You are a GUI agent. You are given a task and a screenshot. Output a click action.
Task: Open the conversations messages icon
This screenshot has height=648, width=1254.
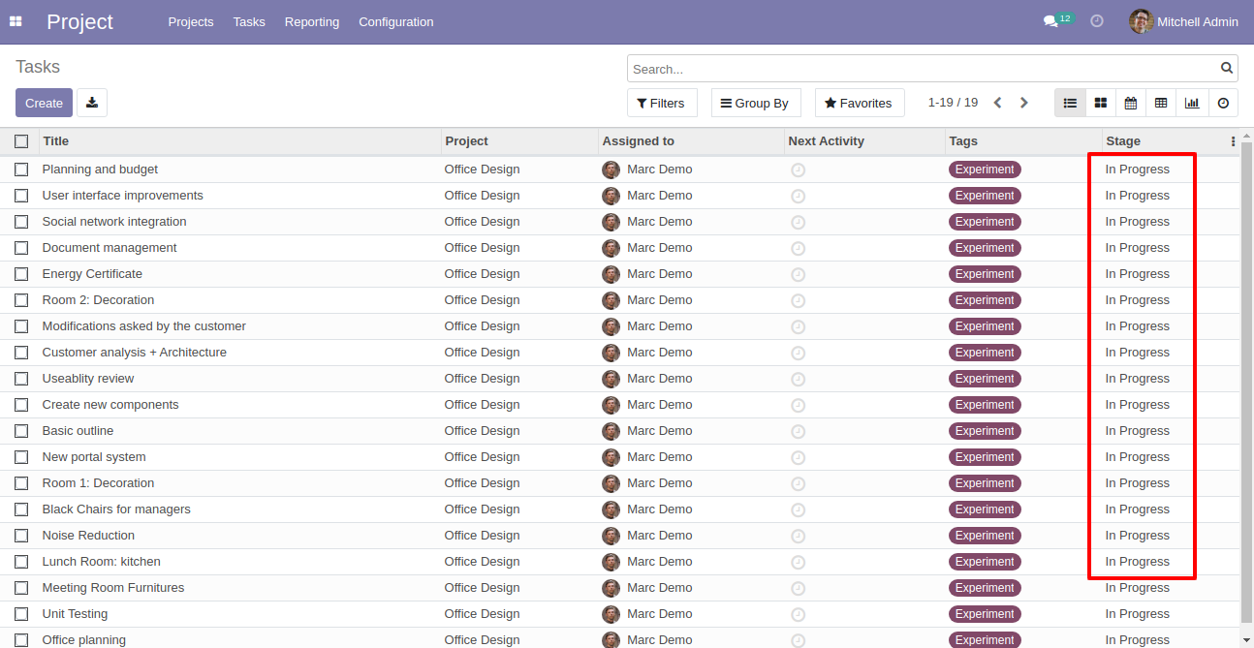(x=1050, y=21)
